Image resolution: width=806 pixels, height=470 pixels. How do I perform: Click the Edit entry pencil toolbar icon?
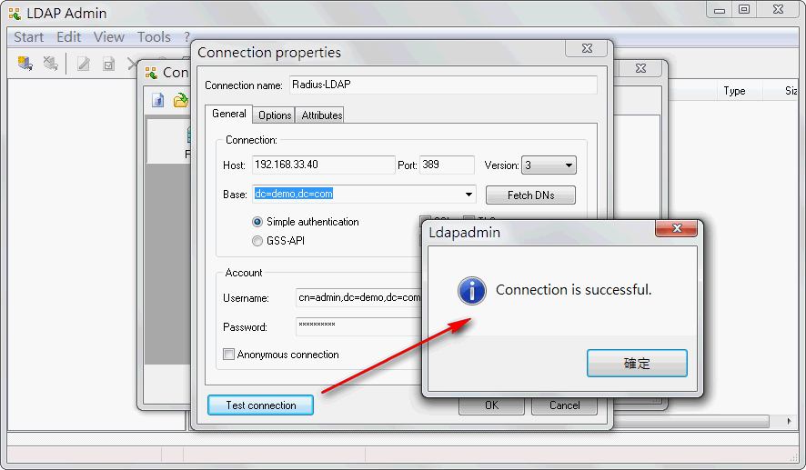point(84,64)
